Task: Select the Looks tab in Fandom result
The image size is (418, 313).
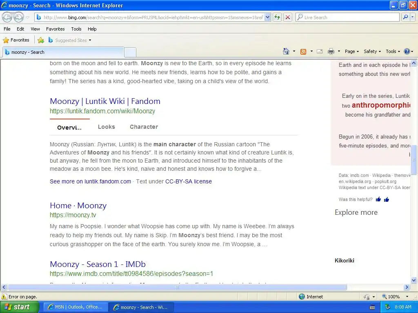Action: pos(107,127)
